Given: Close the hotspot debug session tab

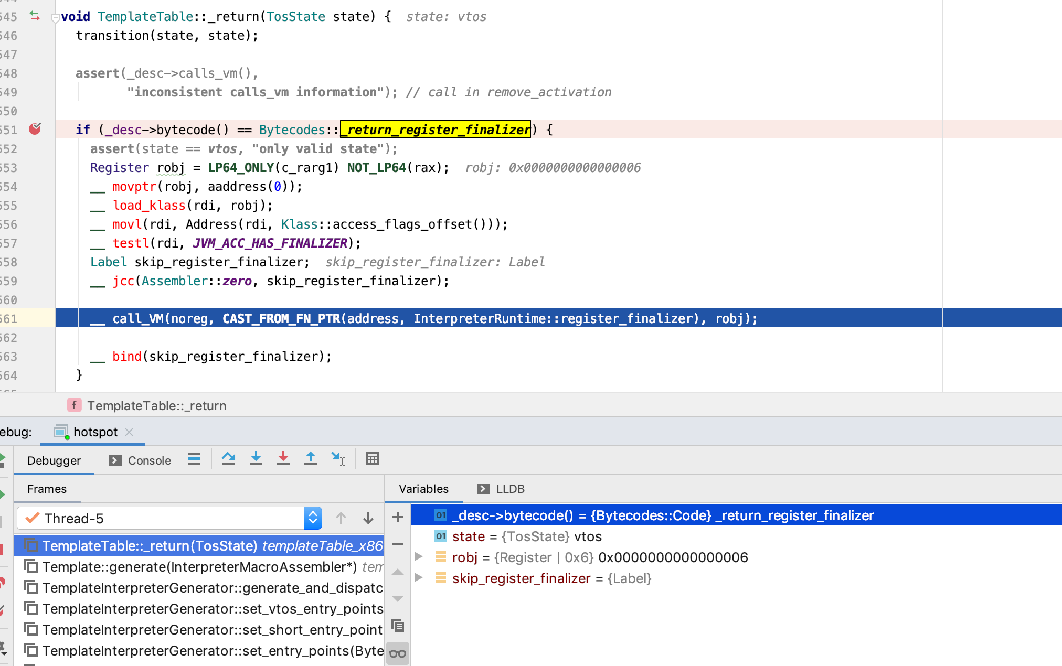Looking at the screenshot, I should [x=129, y=432].
